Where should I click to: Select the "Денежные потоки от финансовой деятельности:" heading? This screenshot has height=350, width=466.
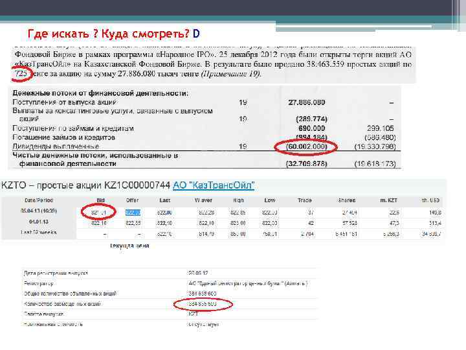tap(100, 93)
